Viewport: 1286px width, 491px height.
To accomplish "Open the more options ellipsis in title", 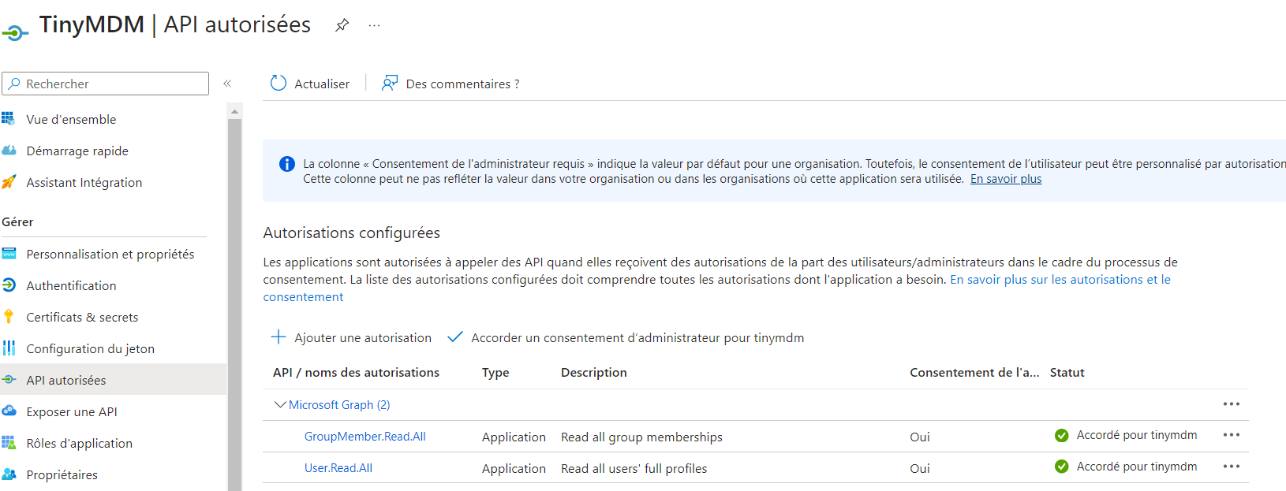I will click(374, 25).
